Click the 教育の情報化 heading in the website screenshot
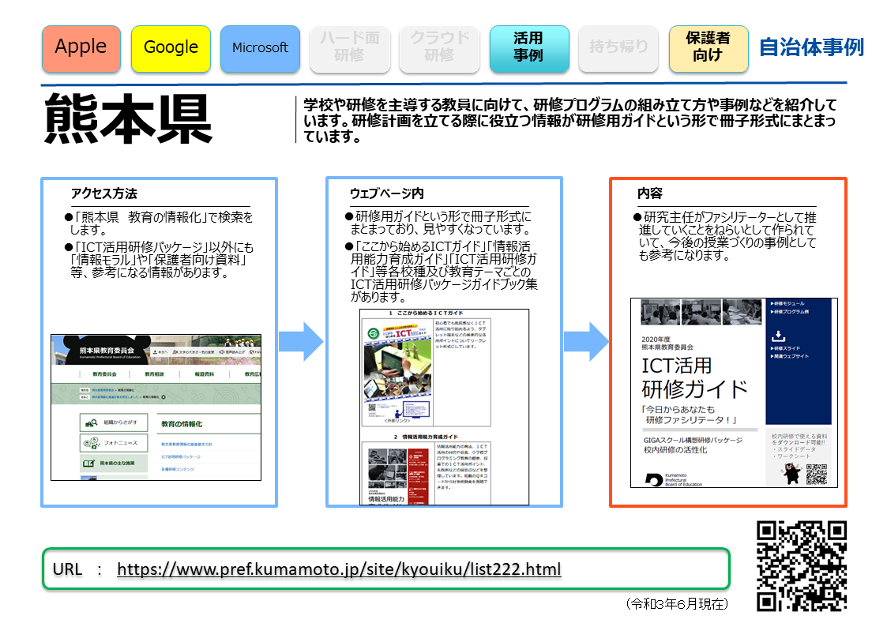 [x=182, y=424]
